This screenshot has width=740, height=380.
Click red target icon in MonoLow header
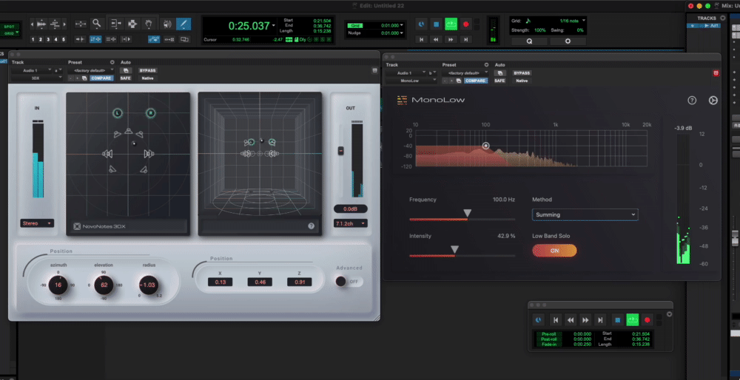coord(716,73)
